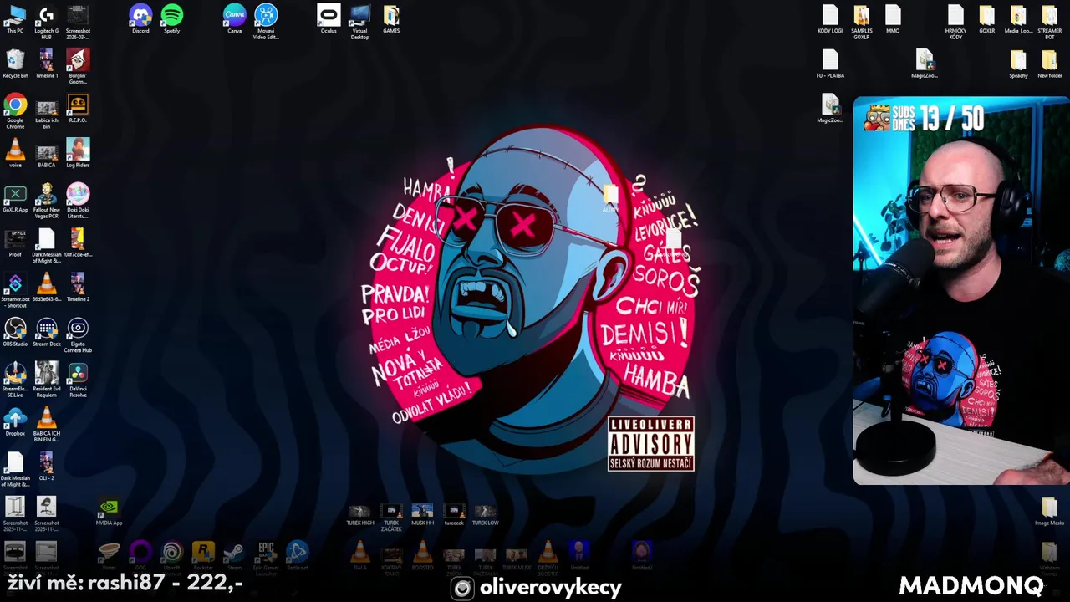Launch the Battle.net shortcut
The width and height of the screenshot is (1070, 602).
pos(297,556)
